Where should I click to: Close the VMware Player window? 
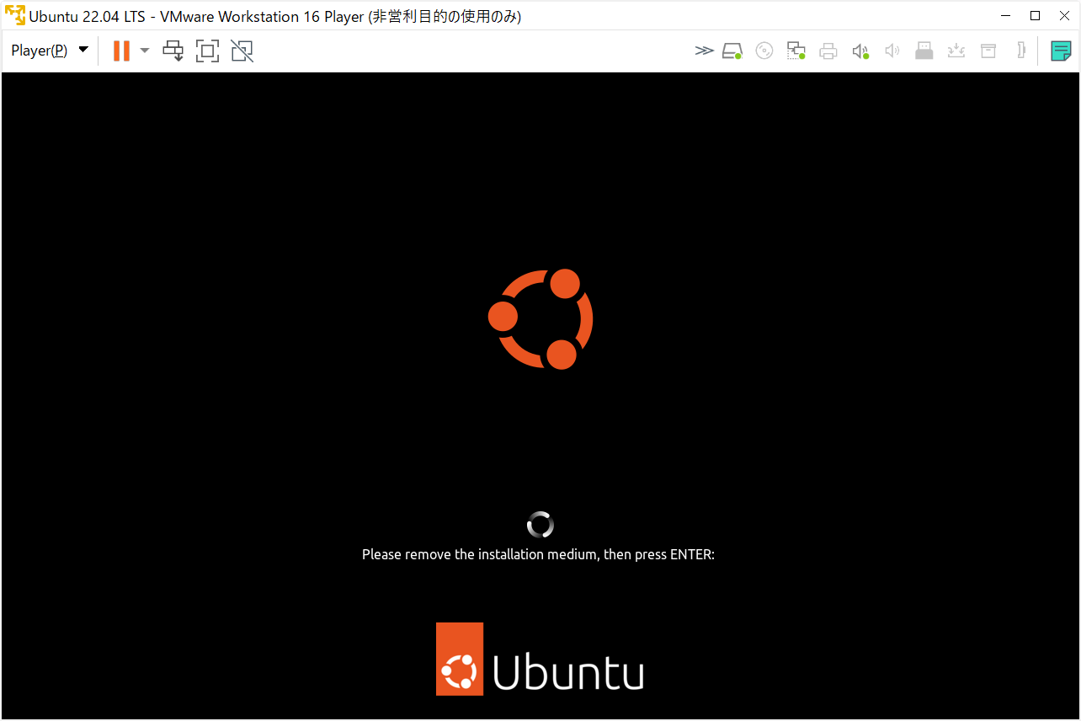pyautogui.click(x=1064, y=15)
